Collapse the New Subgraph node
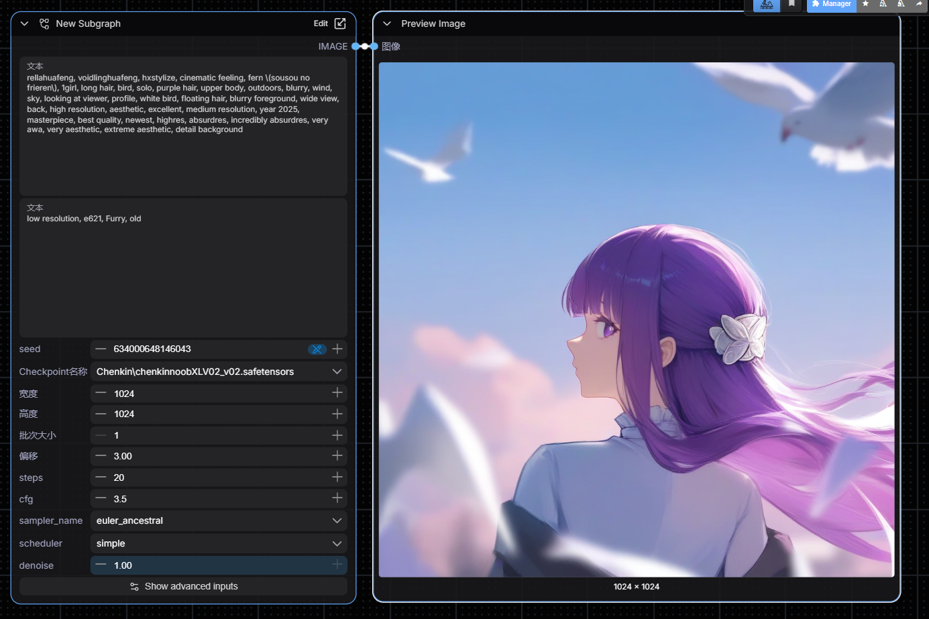 click(24, 23)
